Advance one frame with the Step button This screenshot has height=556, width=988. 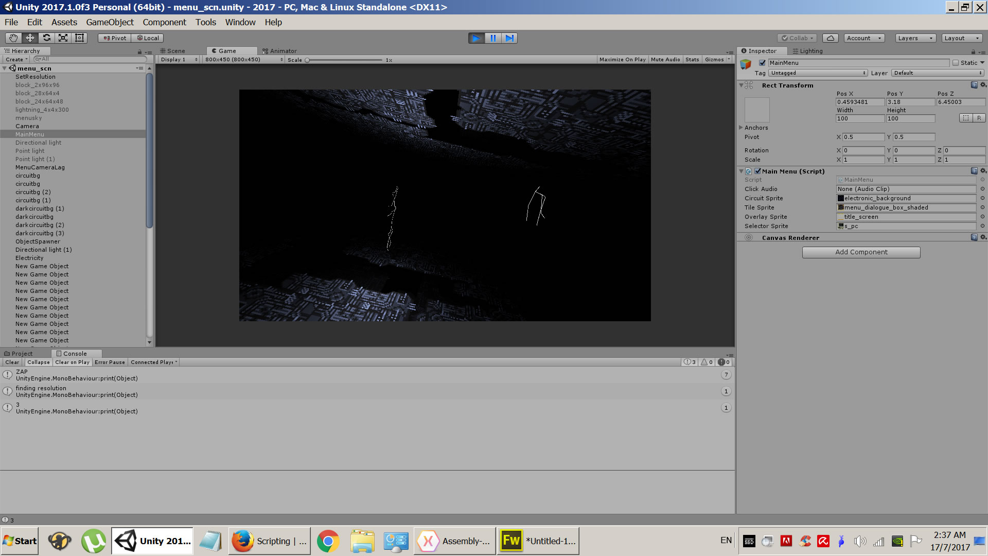[x=509, y=38]
